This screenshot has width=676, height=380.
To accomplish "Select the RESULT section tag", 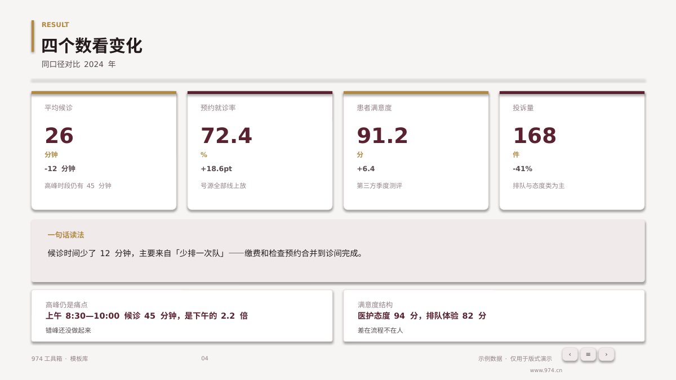I will [55, 25].
